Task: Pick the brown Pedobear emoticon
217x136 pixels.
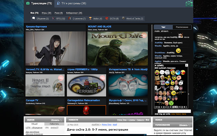Action: pyautogui.click(x=157, y=83)
